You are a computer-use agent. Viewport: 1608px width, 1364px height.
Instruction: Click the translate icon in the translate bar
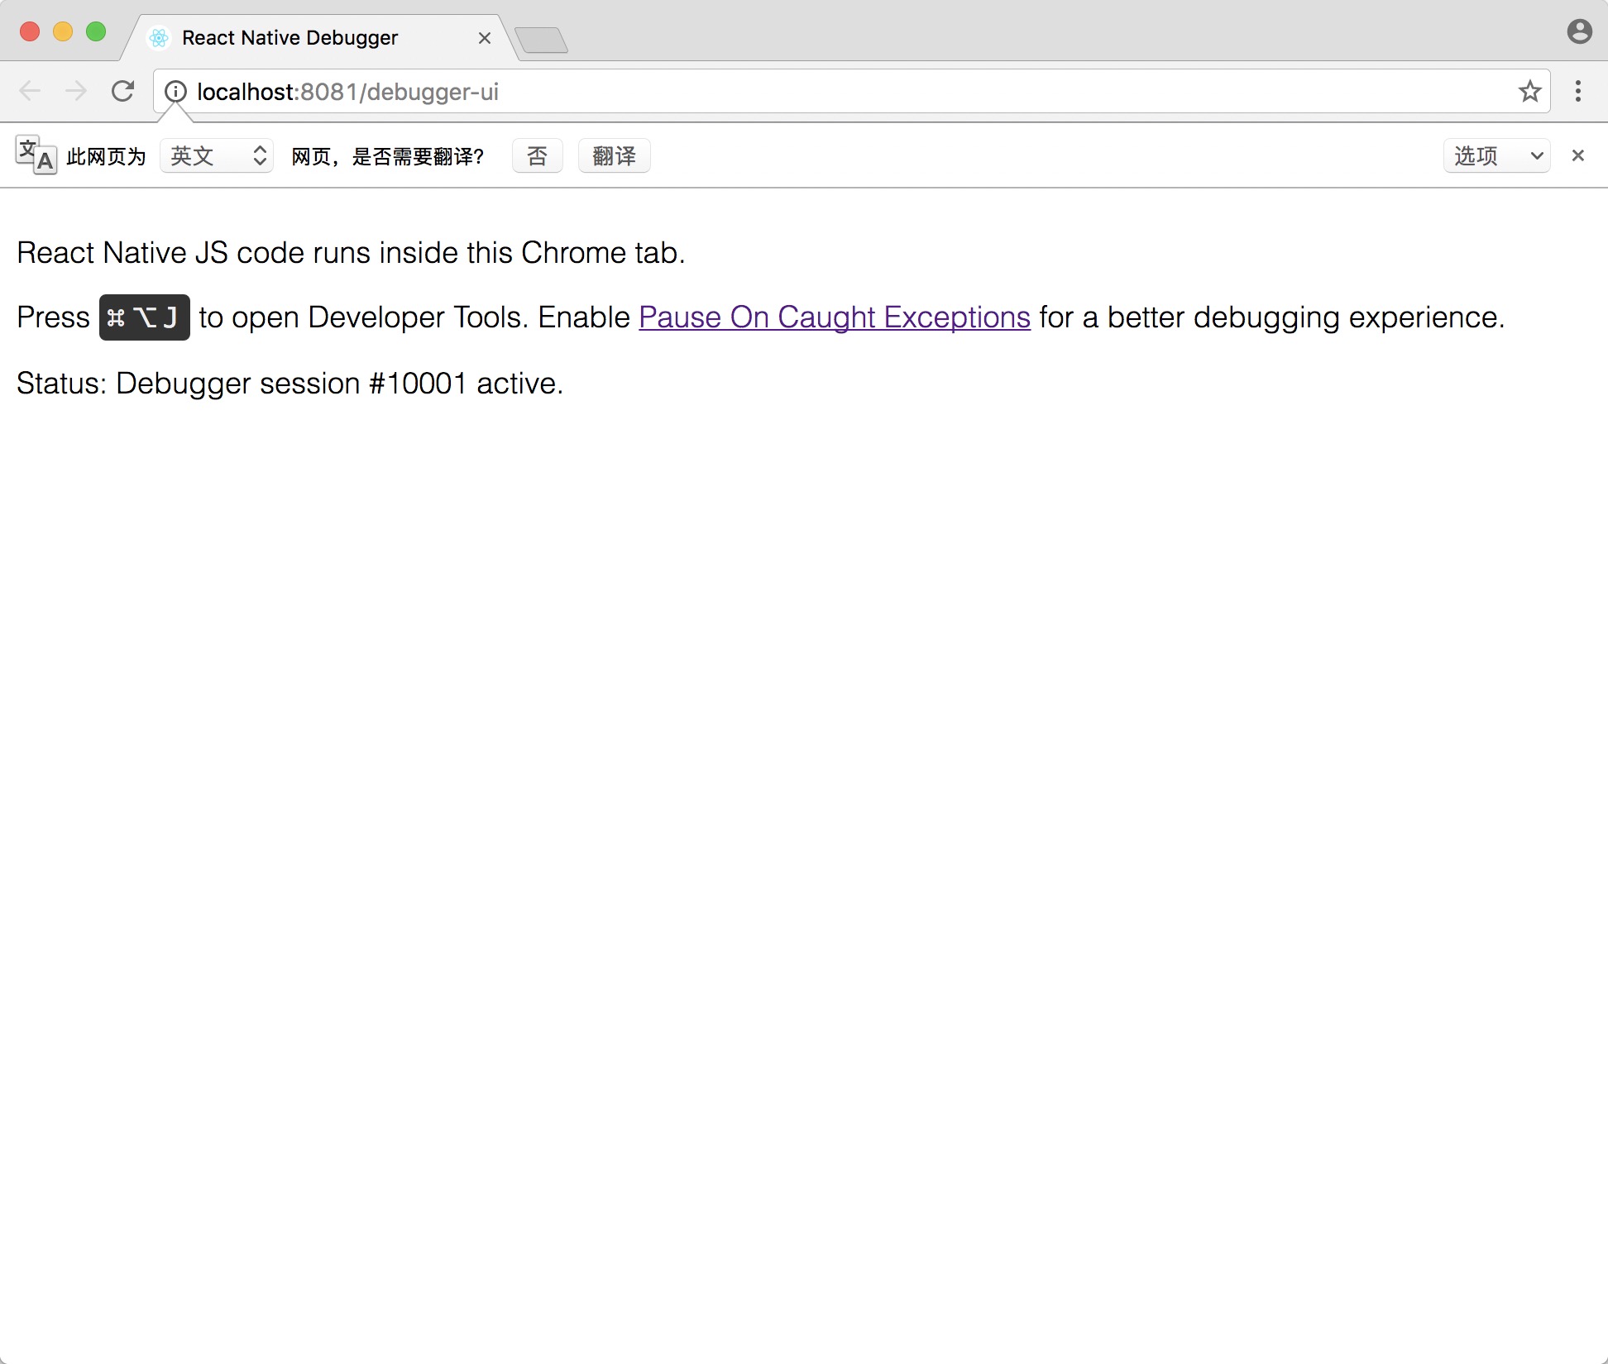click(x=36, y=155)
